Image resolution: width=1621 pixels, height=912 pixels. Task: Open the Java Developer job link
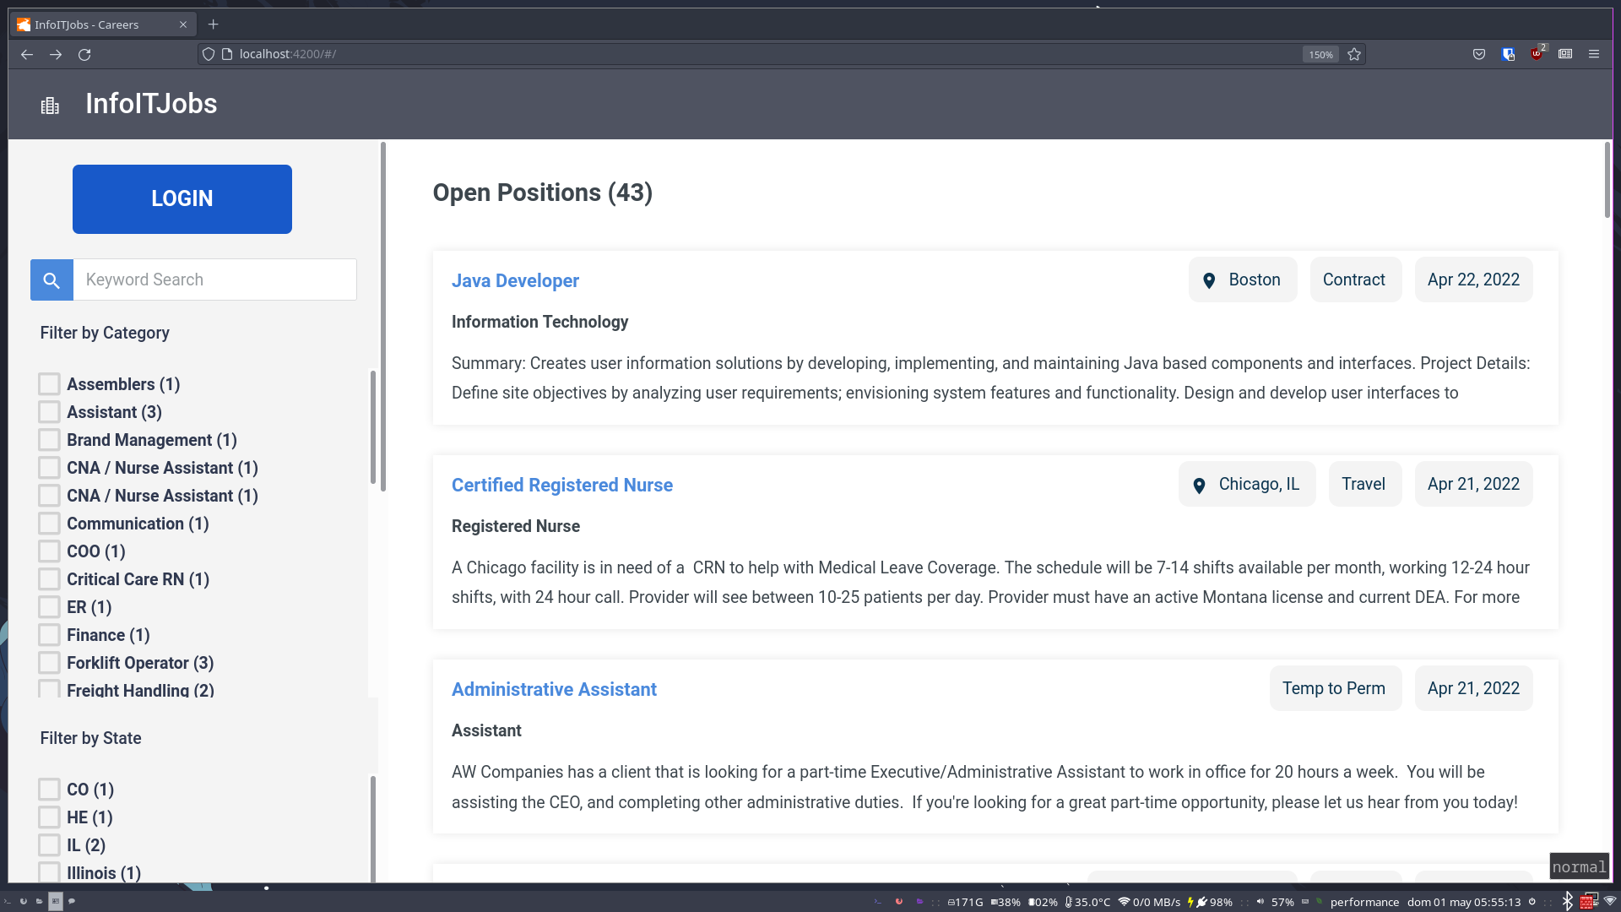[515, 280]
